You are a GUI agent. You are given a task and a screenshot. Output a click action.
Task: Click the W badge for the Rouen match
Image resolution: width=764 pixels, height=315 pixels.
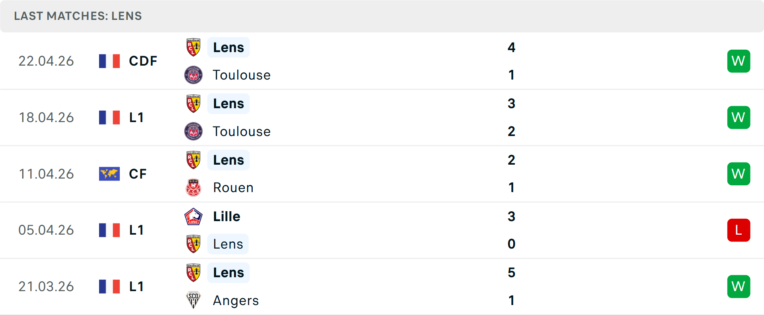click(x=739, y=174)
